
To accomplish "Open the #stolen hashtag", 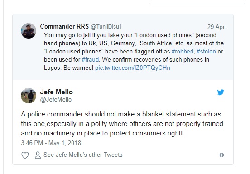I will 206,52.
